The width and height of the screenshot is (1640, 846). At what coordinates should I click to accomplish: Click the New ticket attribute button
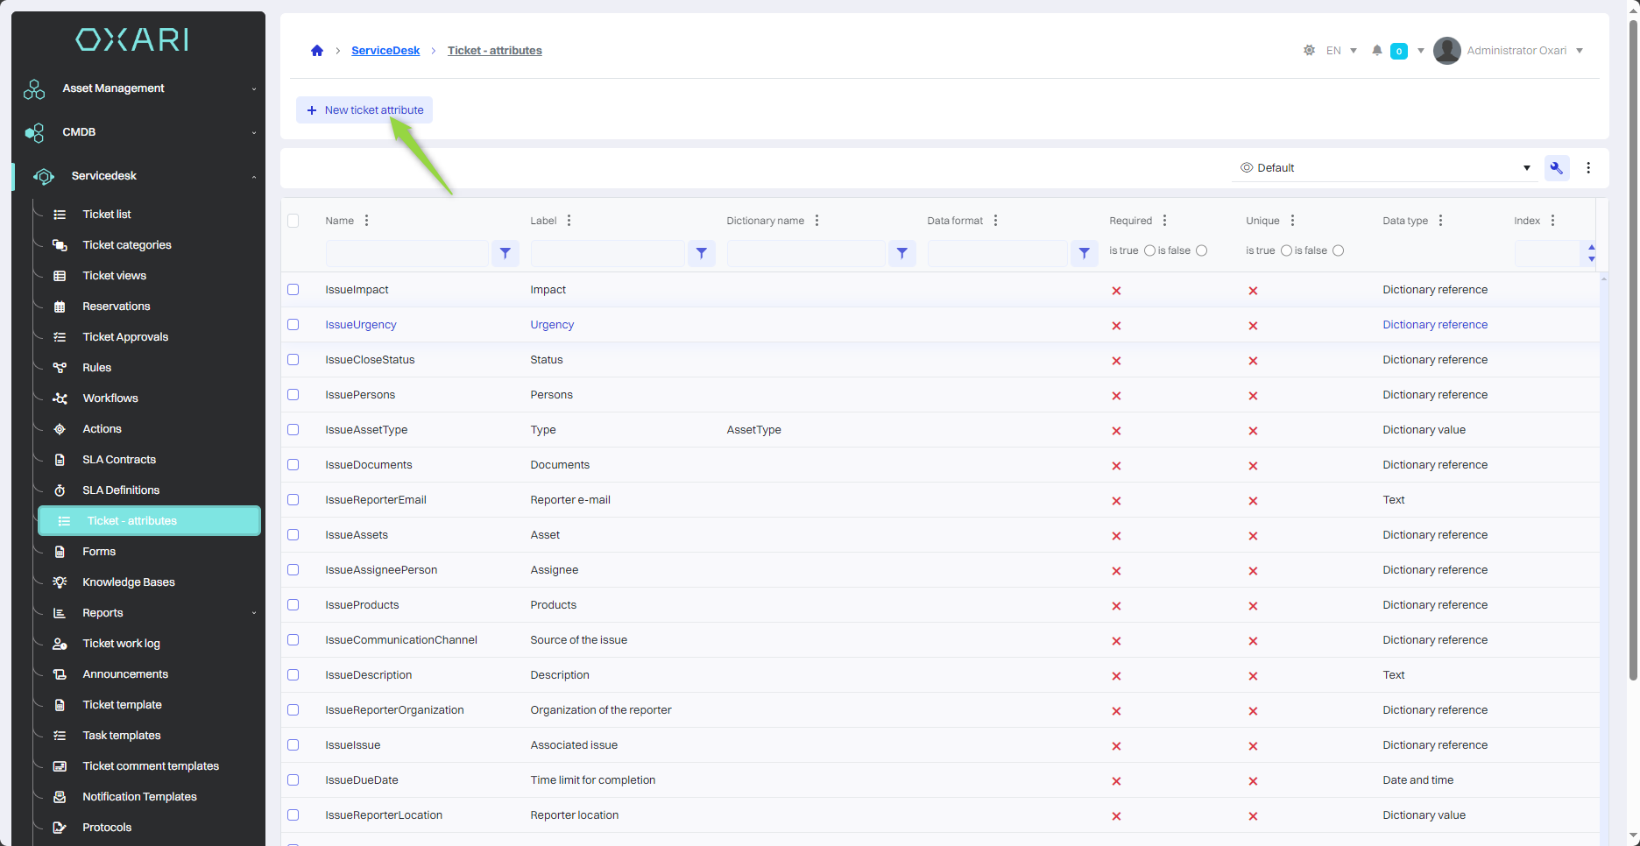(364, 110)
